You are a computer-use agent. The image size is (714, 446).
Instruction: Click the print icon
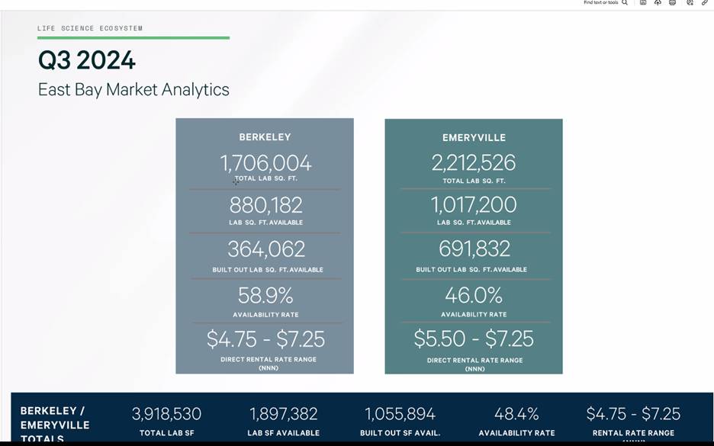tap(672, 3)
